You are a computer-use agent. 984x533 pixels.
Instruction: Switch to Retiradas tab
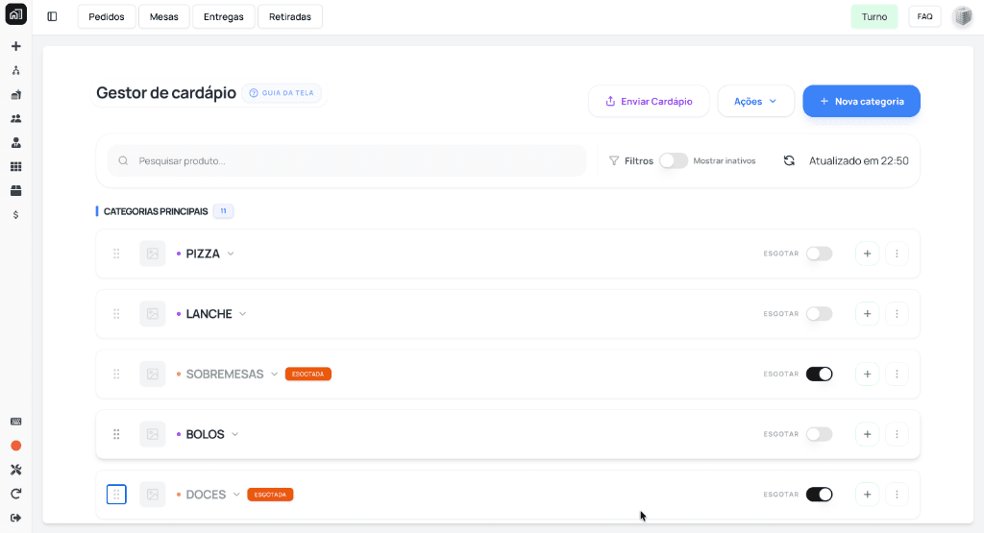[290, 17]
